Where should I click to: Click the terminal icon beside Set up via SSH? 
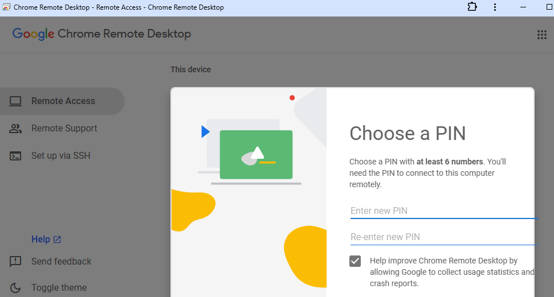click(x=15, y=155)
